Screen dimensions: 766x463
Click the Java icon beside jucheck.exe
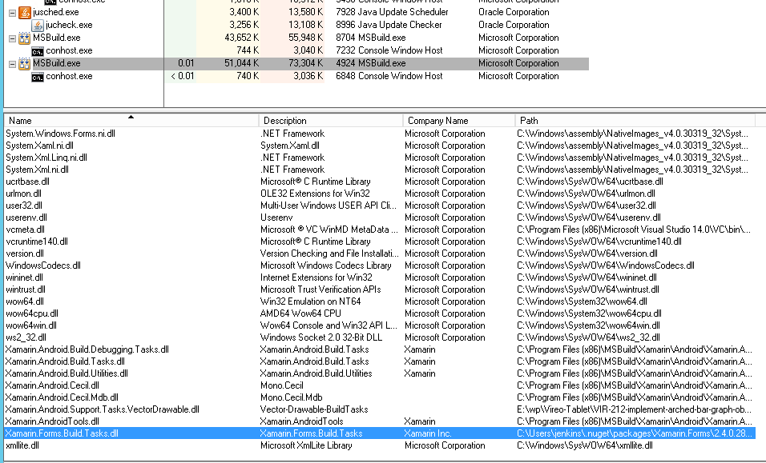coord(38,25)
